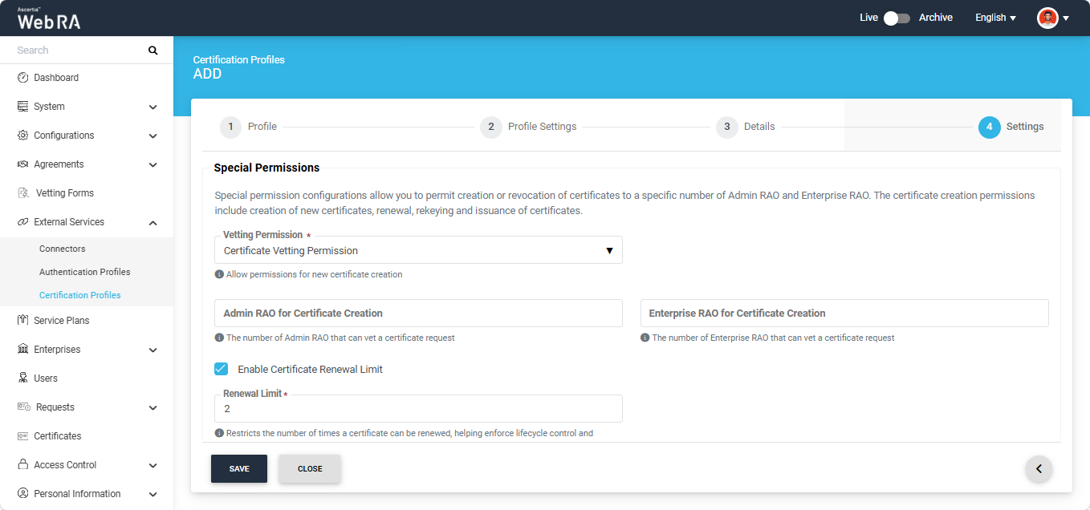Click the CLOSE button
This screenshot has width=1090, height=510.
(310, 469)
